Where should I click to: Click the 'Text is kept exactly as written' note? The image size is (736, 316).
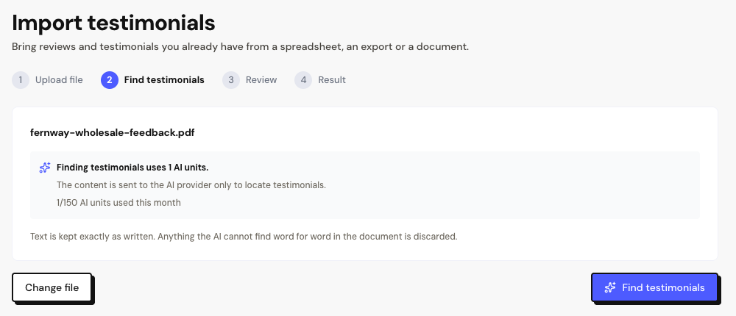[x=244, y=237]
